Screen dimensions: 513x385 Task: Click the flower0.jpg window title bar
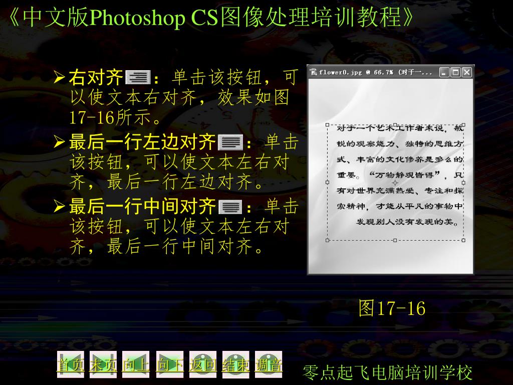point(391,72)
